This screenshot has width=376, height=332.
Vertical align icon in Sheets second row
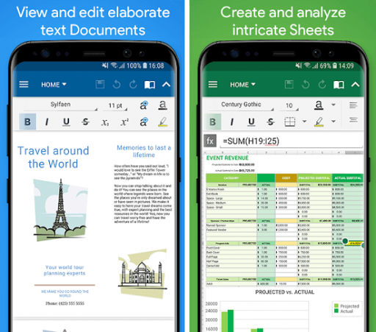(x=353, y=120)
